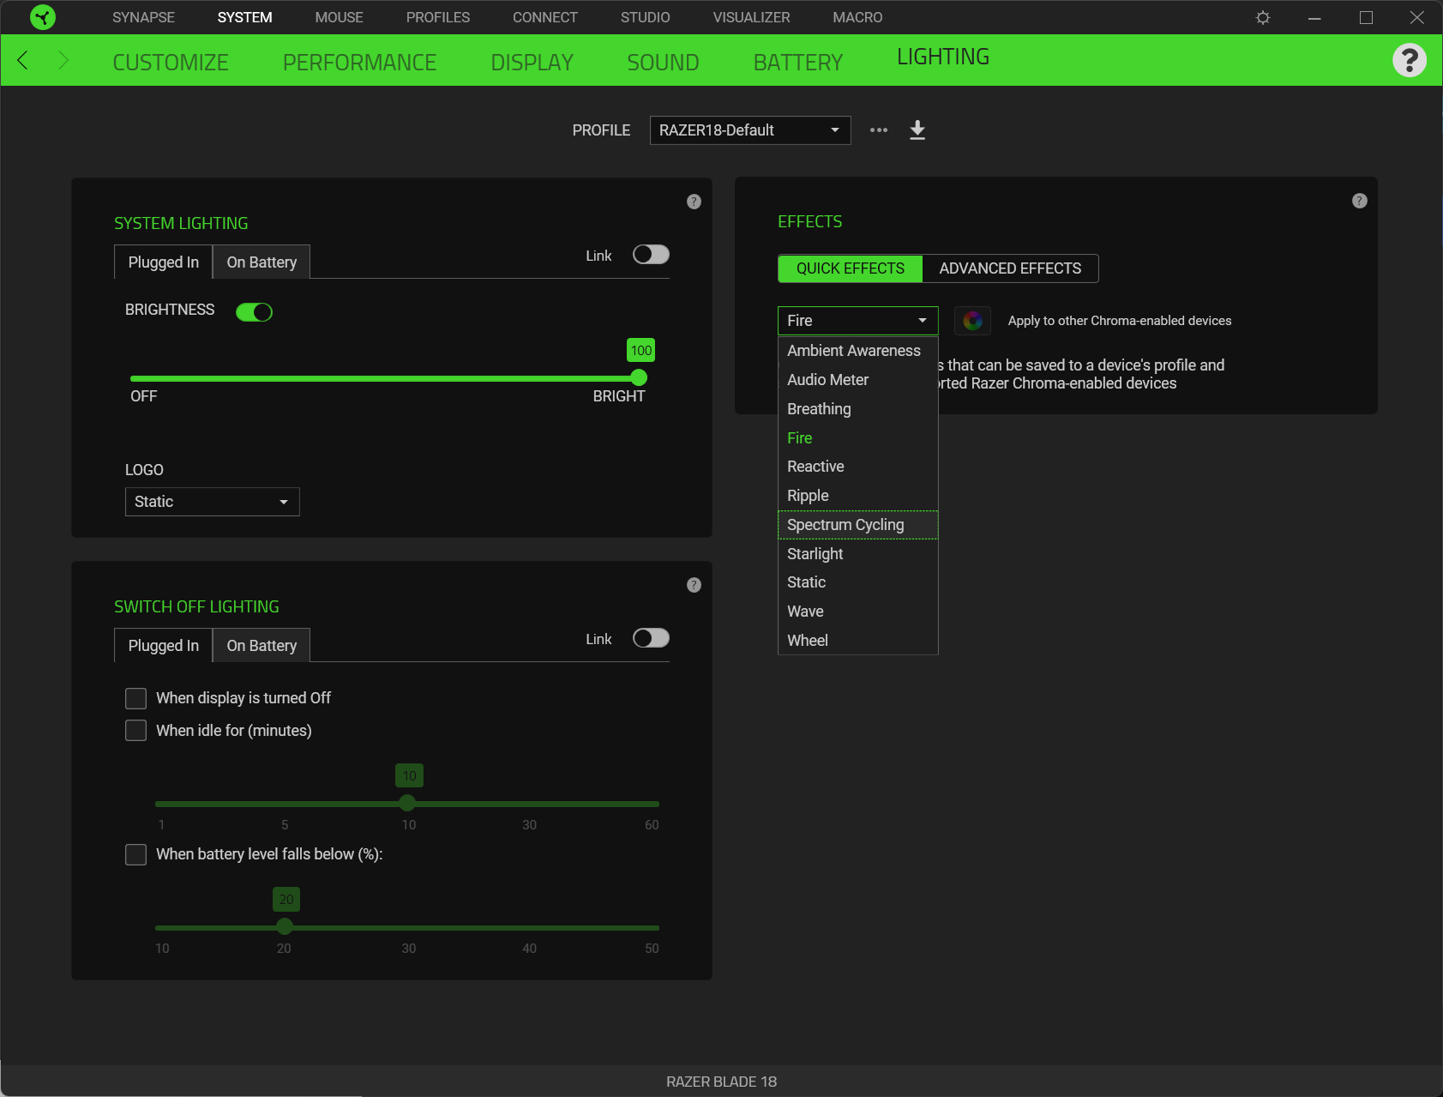The width and height of the screenshot is (1443, 1097).
Task: Click the Chroma color wheel icon
Action: [973, 321]
